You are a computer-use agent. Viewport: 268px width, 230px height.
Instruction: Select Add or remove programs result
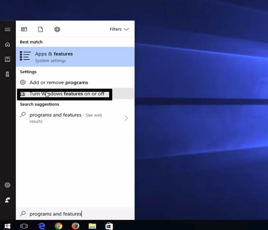pos(59,83)
